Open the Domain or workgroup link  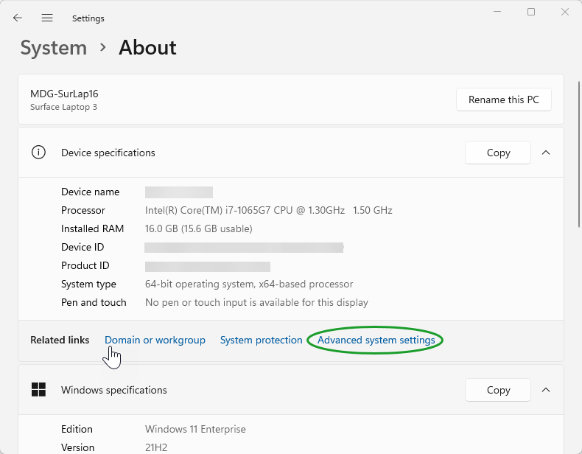click(x=155, y=340)
